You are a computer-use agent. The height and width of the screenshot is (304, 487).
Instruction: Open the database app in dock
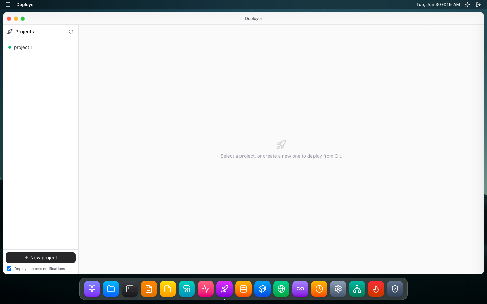(x=243, y=289)
